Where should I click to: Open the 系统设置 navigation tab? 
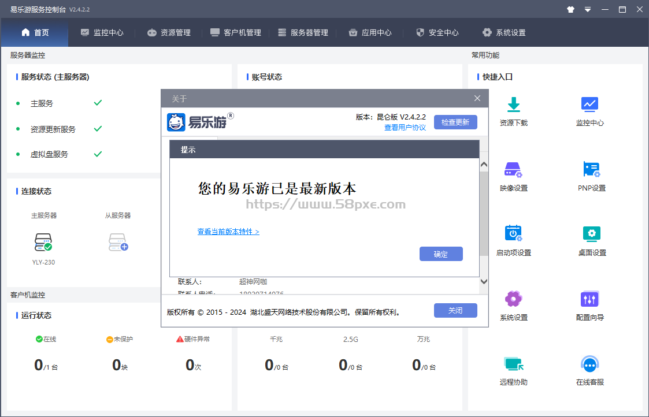(x=504, y=32)
